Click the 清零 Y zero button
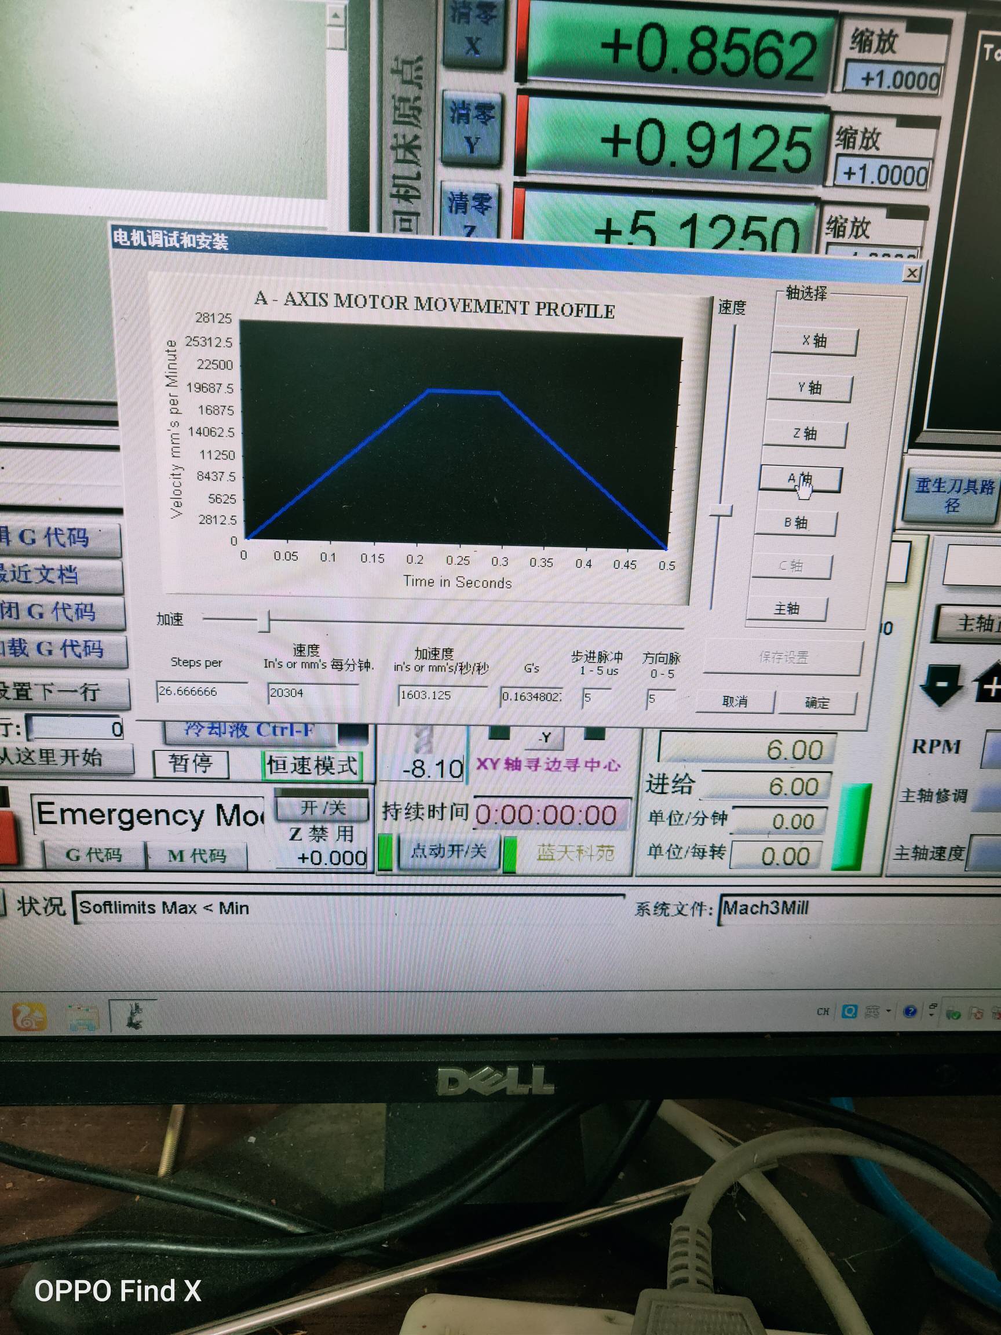This screenshot has width=1001, height=1335. point(471,129)
